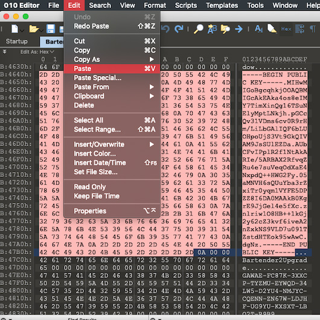The height and width of the screenshot is (320, 320).
Task: Toggle Read Only in Edit menu
Action: (x=112, y=187)
